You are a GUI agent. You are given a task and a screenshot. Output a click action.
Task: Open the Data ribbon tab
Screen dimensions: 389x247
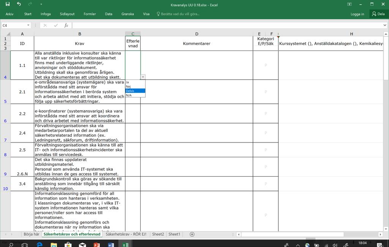click(x=108, y=14)
